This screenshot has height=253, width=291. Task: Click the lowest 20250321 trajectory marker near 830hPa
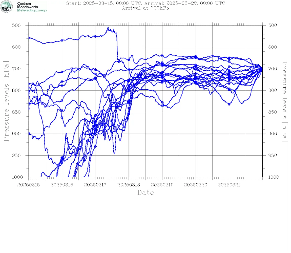coord(229,104)
